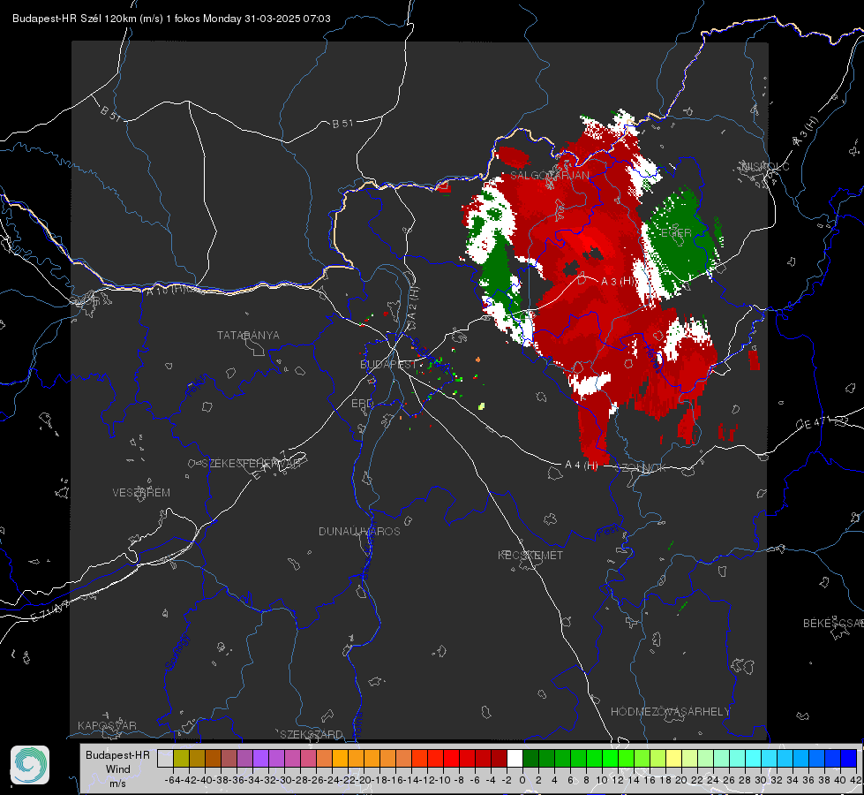Screen dimensions: 864x795
Task: Click the 'Budapest-HR Wind m/s' legend caption
Action: point(117,768)
